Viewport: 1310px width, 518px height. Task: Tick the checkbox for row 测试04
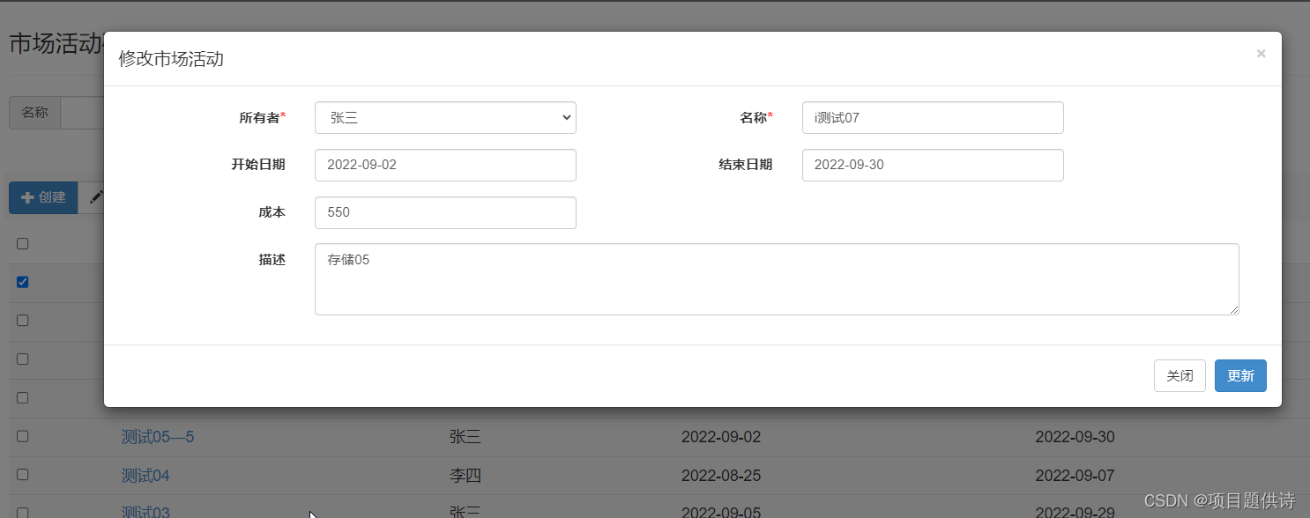coord(23,475)
